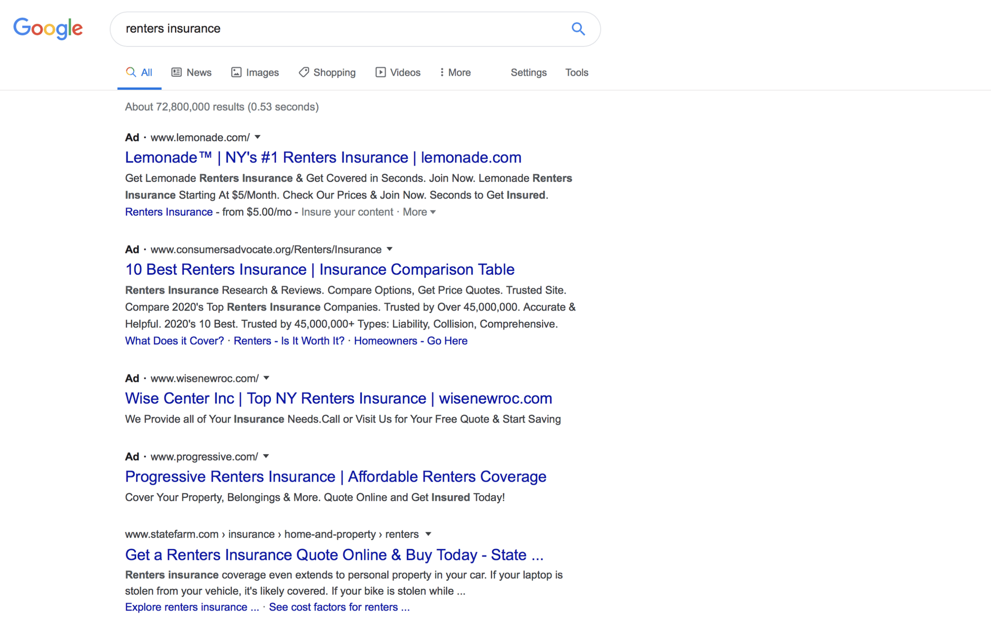Select the News tab icon
Screen dimensions: 991x633
[177, 72]
